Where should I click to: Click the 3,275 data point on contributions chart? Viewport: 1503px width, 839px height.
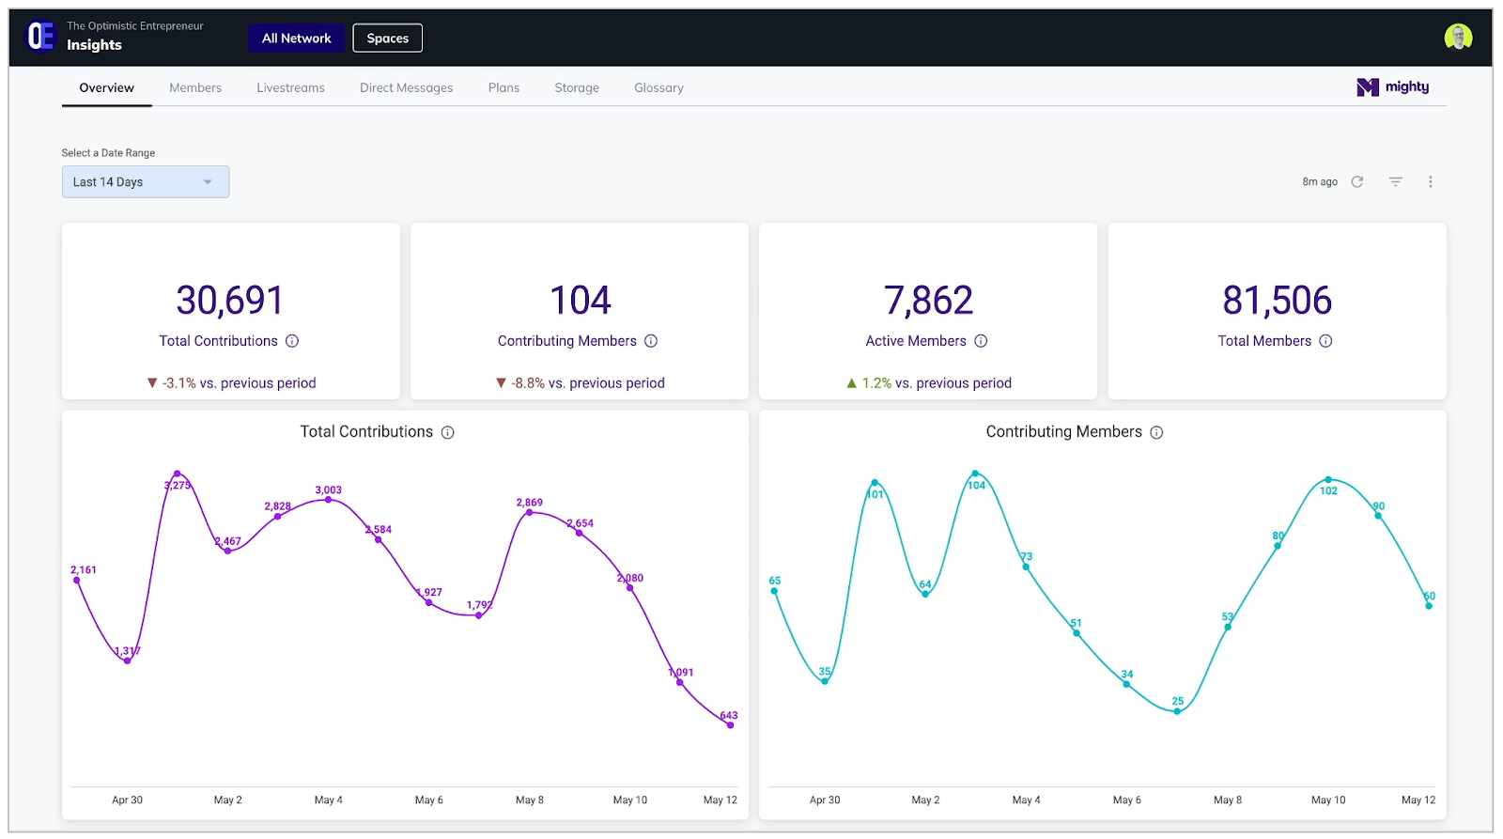click(178, 474)
